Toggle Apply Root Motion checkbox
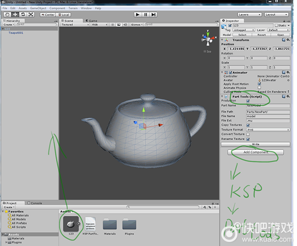The image size is (297, 246). pos(259,84)
